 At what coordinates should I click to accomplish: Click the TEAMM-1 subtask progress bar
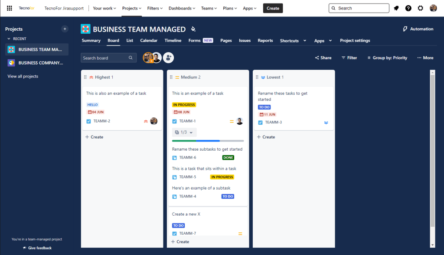(208, 141)
